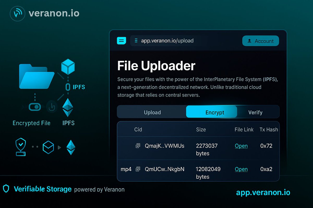Click the Ethereum diamond beside the outlined box
The height and width of the screenshot is (208, 313).
click(71, 147)
